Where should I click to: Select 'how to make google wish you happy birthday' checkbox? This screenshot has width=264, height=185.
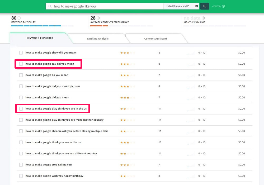point(21,176)
